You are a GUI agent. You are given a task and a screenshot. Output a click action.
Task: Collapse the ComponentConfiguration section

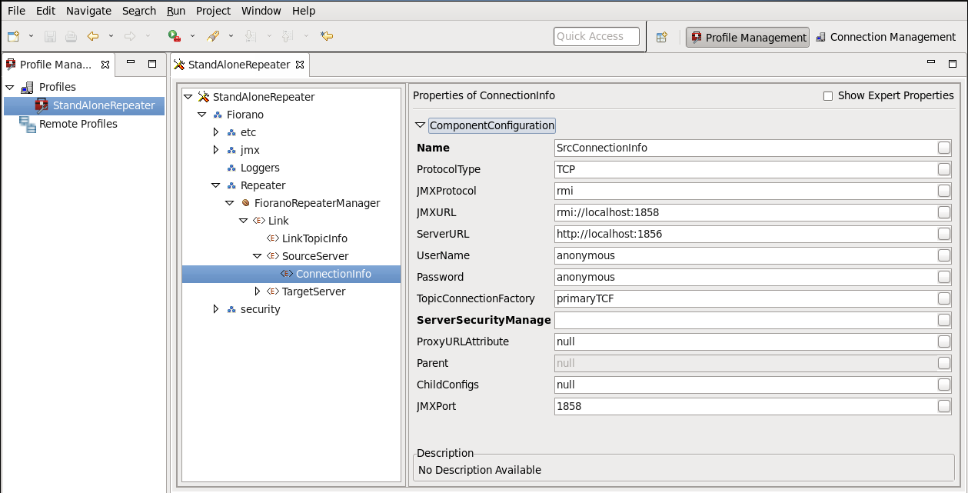tap(420, 125)
